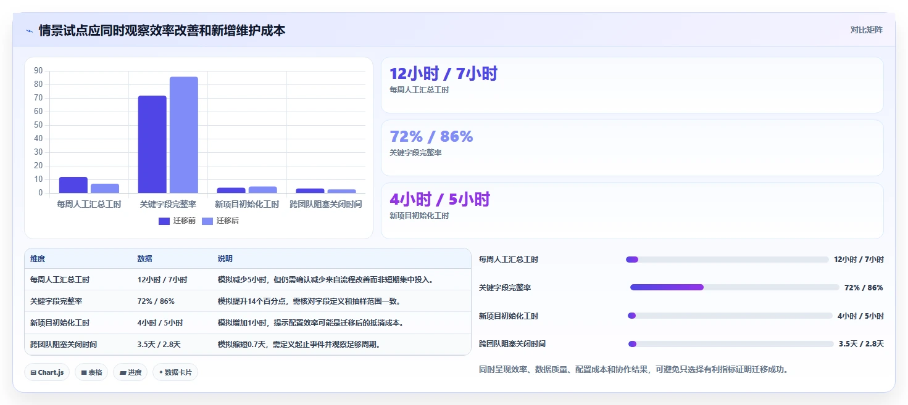Click the 12小时 / 7小时 table data cell
The width and height of the screenshot is (908, 405).
coord(162,280)
